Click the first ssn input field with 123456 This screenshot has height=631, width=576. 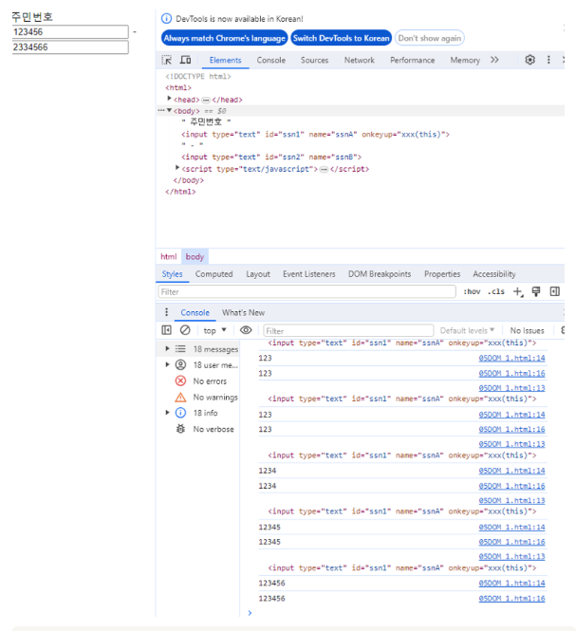[70, 32]
